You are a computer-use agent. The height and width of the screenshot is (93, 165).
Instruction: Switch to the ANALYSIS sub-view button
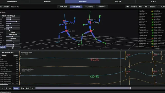click(x=63, y=7)
